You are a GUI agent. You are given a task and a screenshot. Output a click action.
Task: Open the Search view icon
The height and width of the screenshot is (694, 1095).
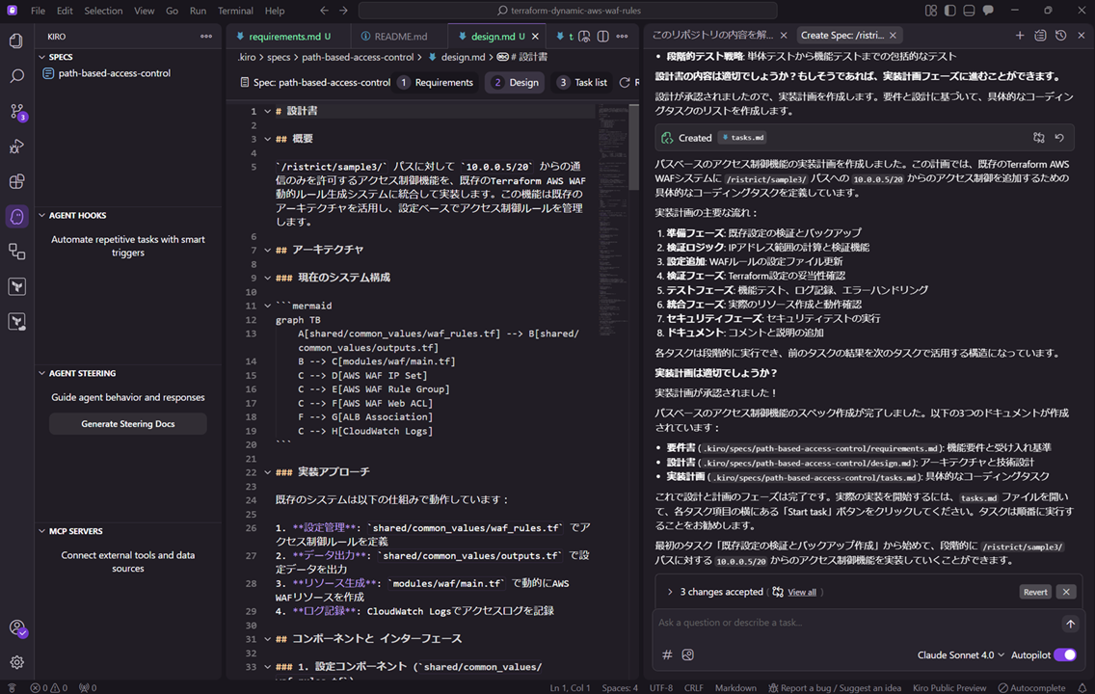(x=16, y=75)
